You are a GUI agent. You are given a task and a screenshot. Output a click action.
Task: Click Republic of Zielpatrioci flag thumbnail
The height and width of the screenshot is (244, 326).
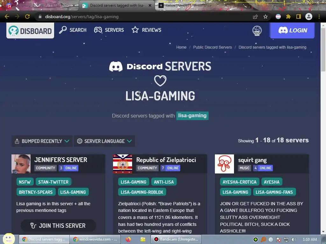123,164
